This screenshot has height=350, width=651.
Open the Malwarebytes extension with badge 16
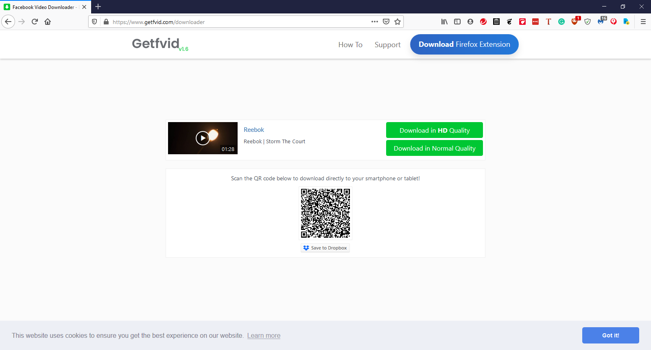[x=601, y=22]
